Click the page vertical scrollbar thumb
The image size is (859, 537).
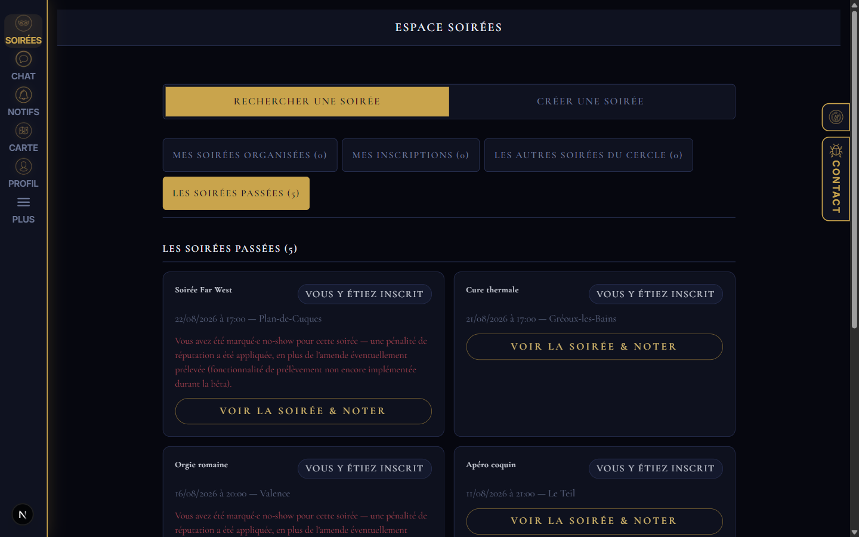[854, 169]
